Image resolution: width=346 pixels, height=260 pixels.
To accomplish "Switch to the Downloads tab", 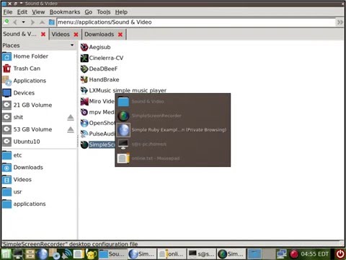I will coord(99,34).
